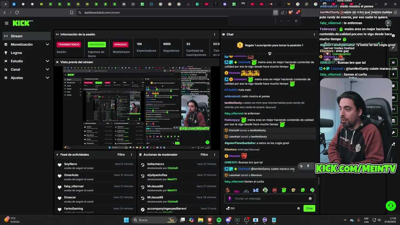Close the find bar with X
Screen dimensions: 400x225
point(296,21)
